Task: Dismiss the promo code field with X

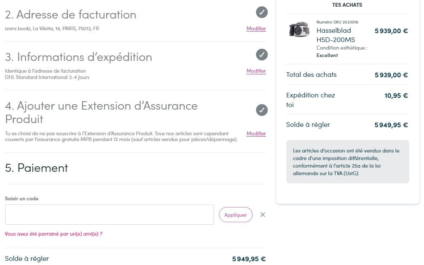Action: coord(263,215)
